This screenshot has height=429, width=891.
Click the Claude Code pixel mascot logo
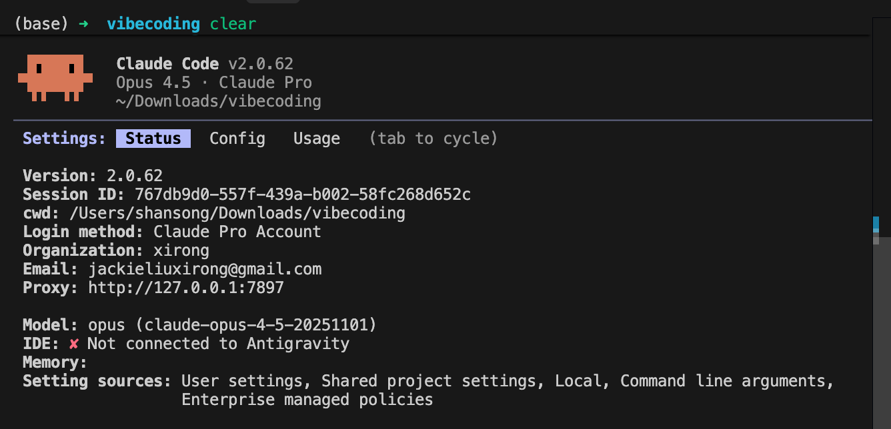coord(55,78)
